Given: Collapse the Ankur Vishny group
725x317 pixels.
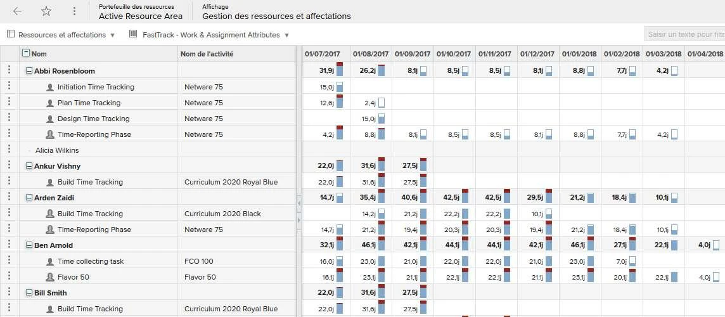Looking at the screenshot, I should (x=29, y=166).
